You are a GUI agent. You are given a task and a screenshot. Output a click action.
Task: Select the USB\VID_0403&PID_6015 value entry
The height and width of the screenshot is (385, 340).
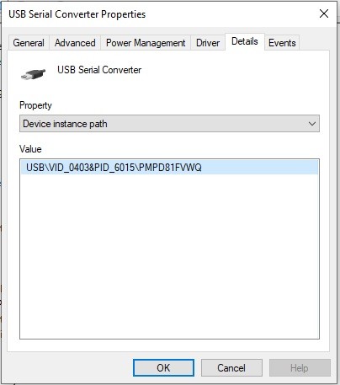pos(169,168)
